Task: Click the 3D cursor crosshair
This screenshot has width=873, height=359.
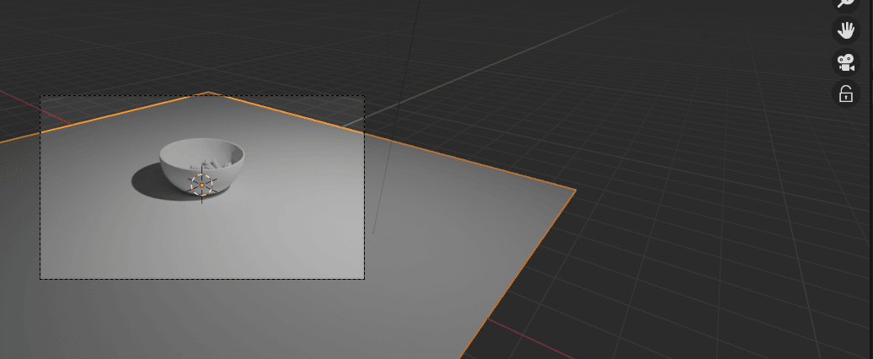Action: [x=202, y=184]
